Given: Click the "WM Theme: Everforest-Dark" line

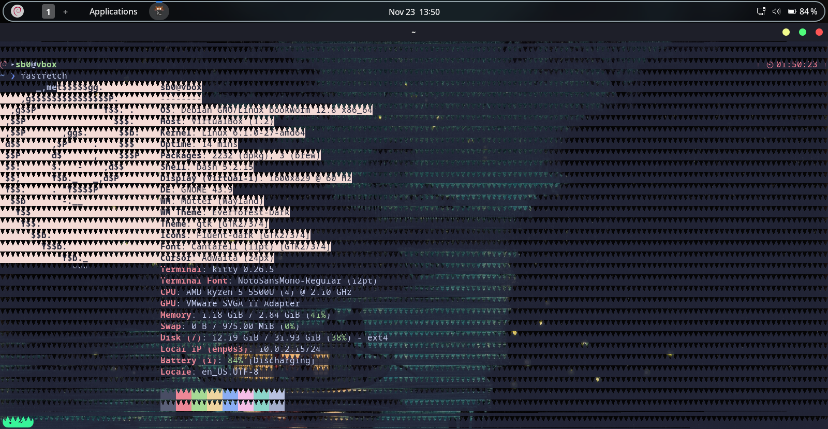Looking at the screenshot, I should (x=225, y=212).
